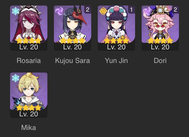Viewport: 189px width, 137px height.
Task: Click the Yun Jin name label
Action: tap(116, 60)
